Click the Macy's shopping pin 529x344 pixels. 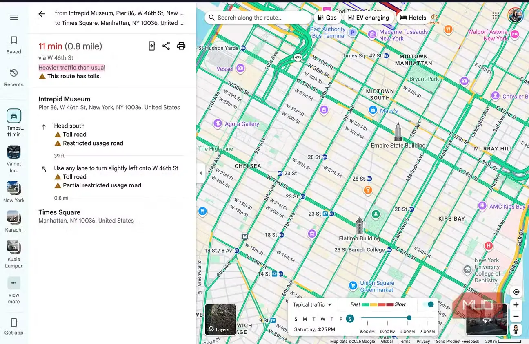coord(373,110)
